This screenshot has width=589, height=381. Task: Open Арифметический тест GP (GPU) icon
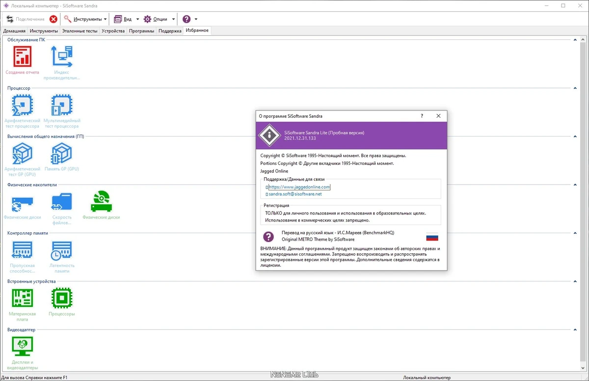tap(22, 153)
